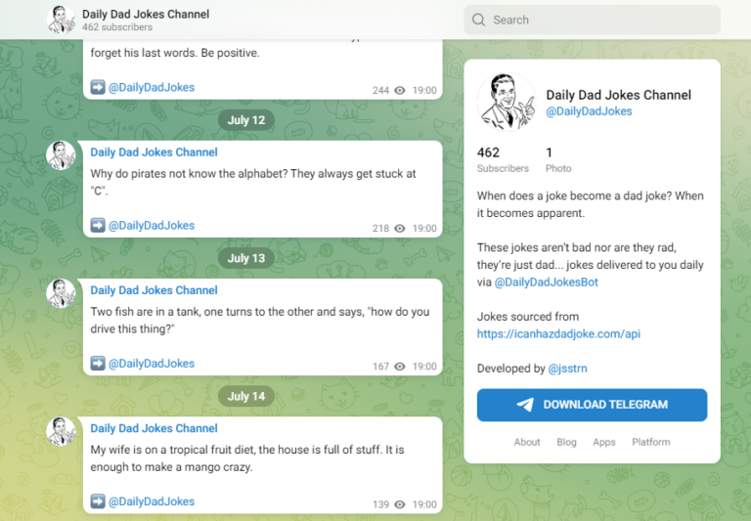Viewport: 751px width, 521px height.
Task: Click the 167 view count
Action: point(380,367)
